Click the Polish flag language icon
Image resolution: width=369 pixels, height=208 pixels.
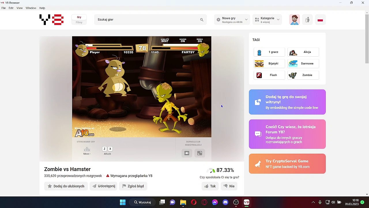[x=320, y=20]
